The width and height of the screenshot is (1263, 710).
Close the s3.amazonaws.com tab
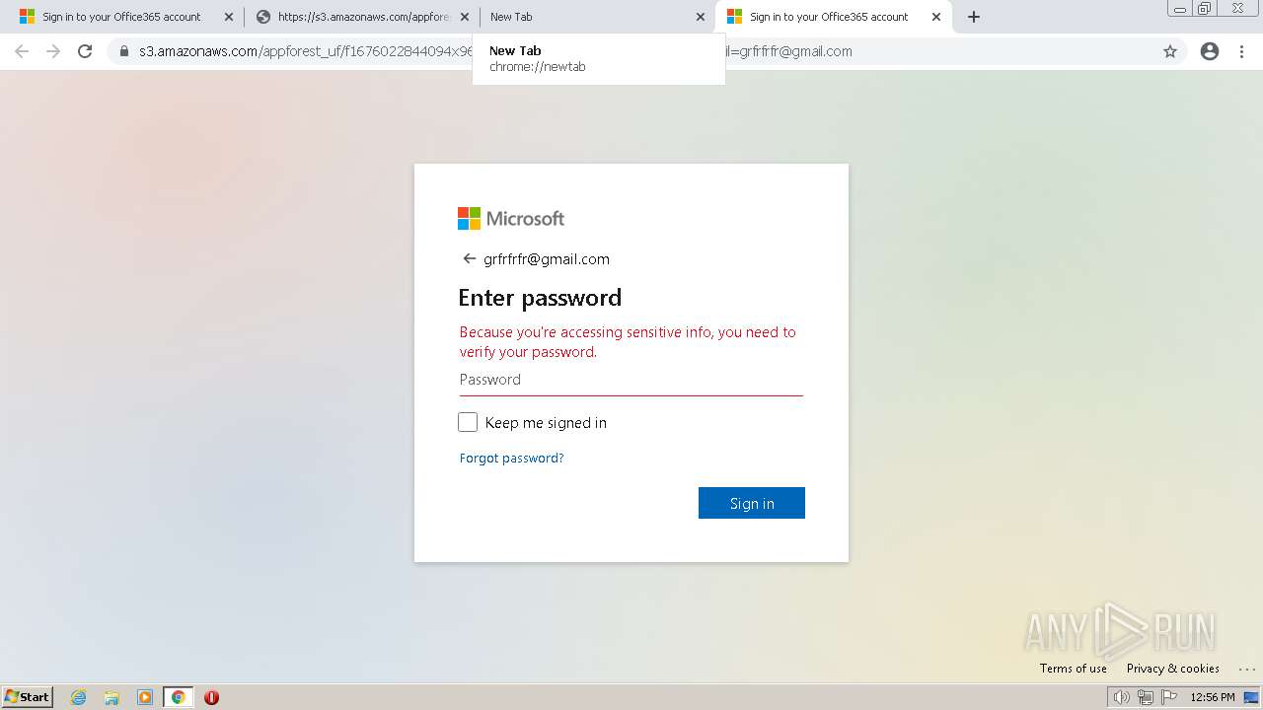(x=465, y=17)
